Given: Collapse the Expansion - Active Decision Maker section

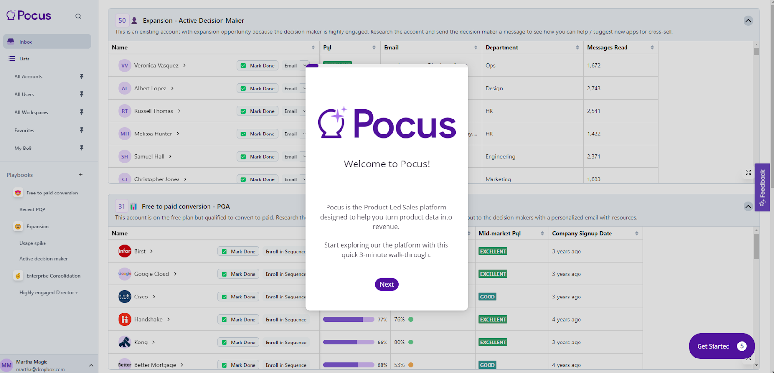Looking at the screenshot, I should pos(748,21).
